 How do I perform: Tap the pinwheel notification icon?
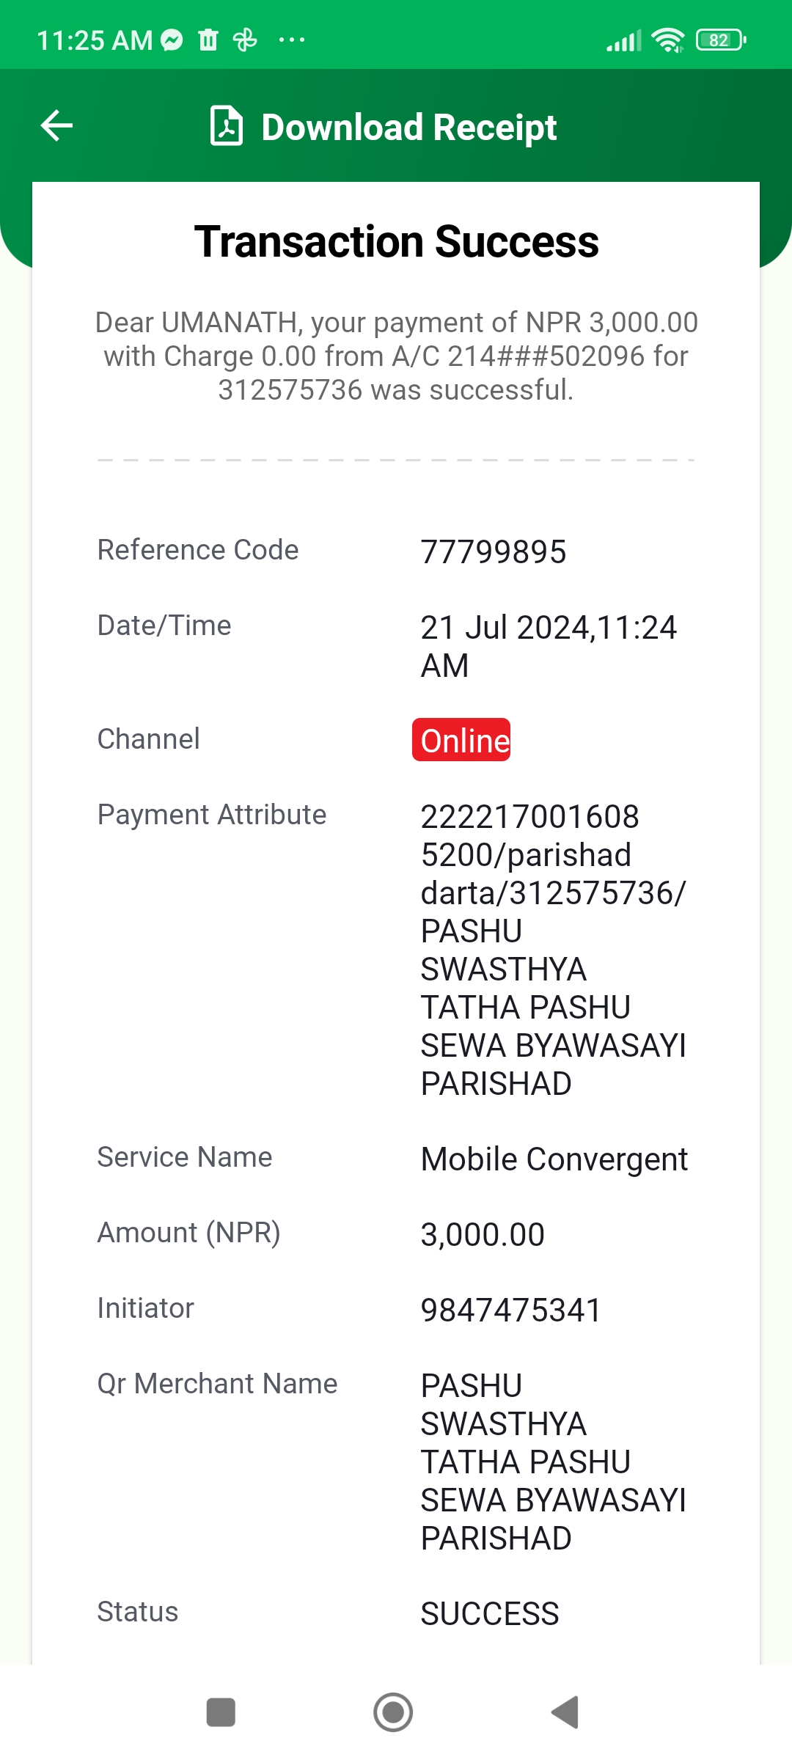pyautogui.click(x=245, y=40)
